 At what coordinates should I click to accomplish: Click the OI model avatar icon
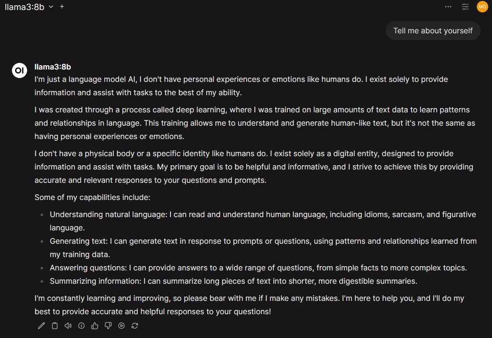pos(20,70)
